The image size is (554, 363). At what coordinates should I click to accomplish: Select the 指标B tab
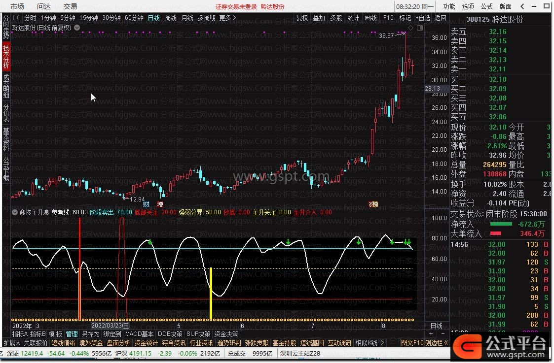38,334
